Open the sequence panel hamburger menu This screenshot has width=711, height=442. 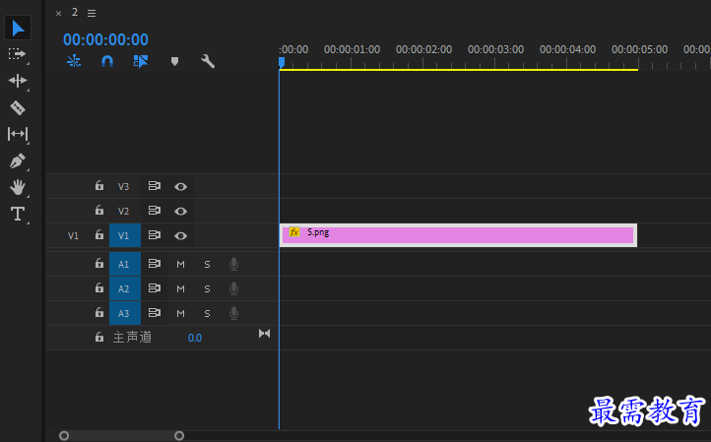click(92, 13)
